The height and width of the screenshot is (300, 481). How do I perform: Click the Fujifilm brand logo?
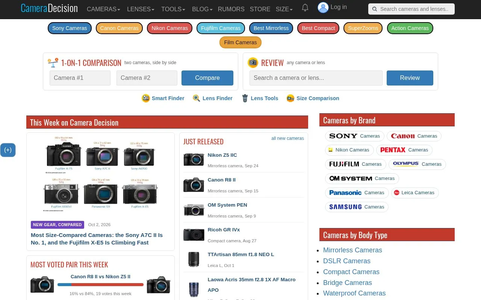344,164
